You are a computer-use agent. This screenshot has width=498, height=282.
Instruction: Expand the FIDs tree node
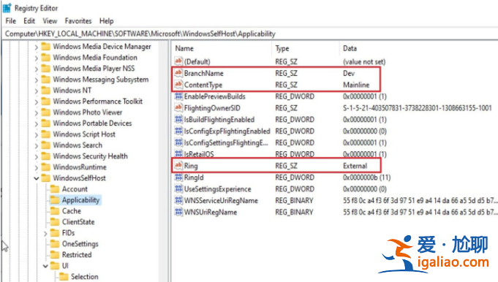pyautogui.click(x=45, y=234)
